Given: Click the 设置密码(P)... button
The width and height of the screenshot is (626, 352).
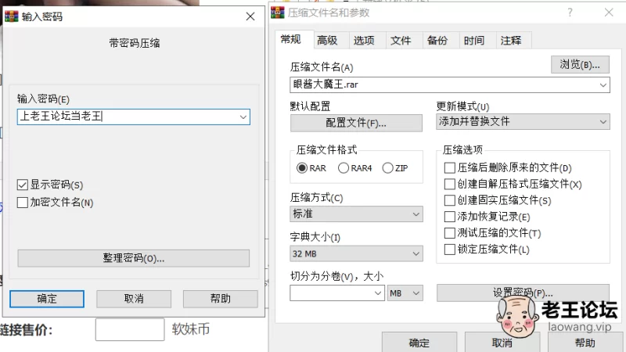Looking at the screenshot, I should tap(523, 293).
